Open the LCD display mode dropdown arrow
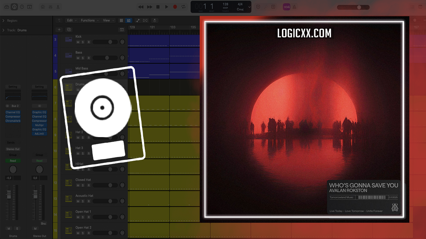 pyautogui.click(x=250, y=7)
